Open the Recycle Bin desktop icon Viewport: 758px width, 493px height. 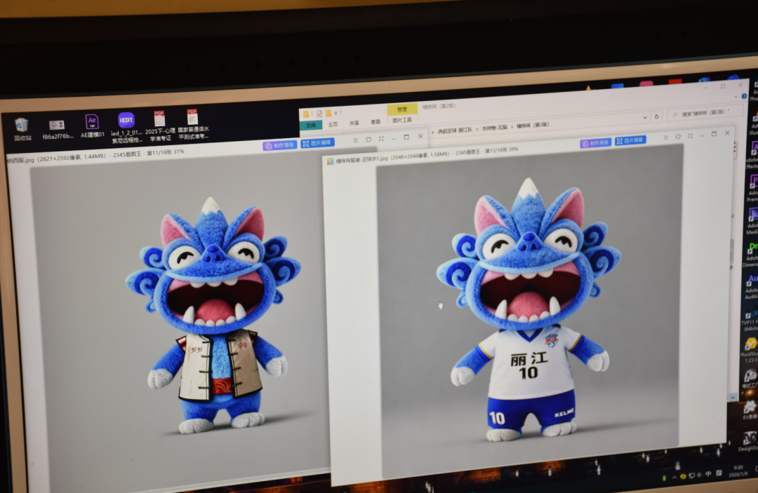coord(22,126)
